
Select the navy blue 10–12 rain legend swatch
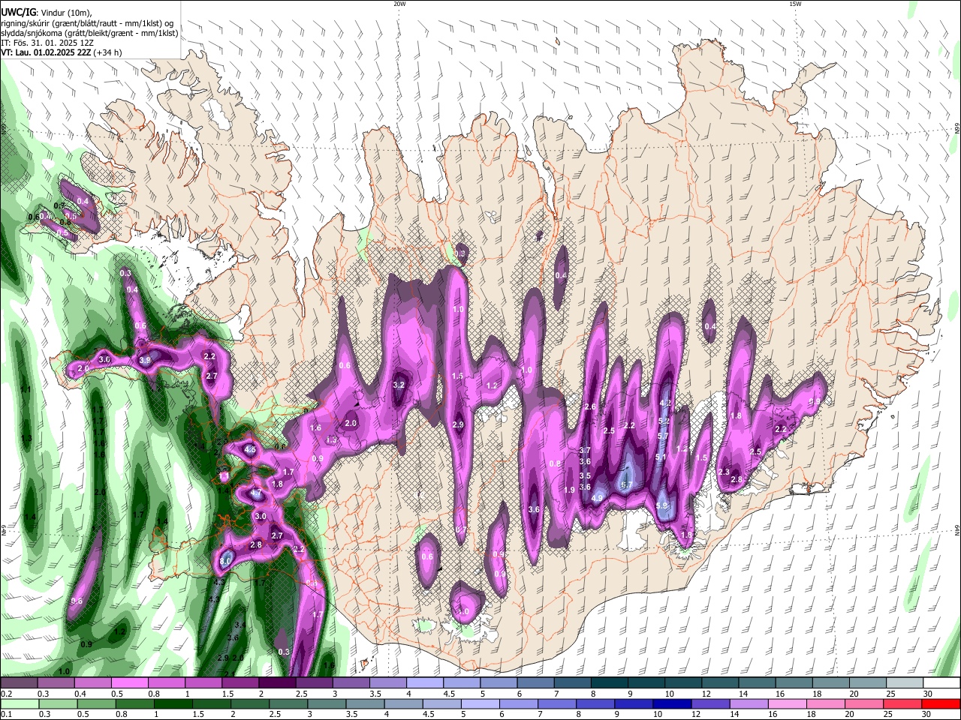[x=672, y=703]
